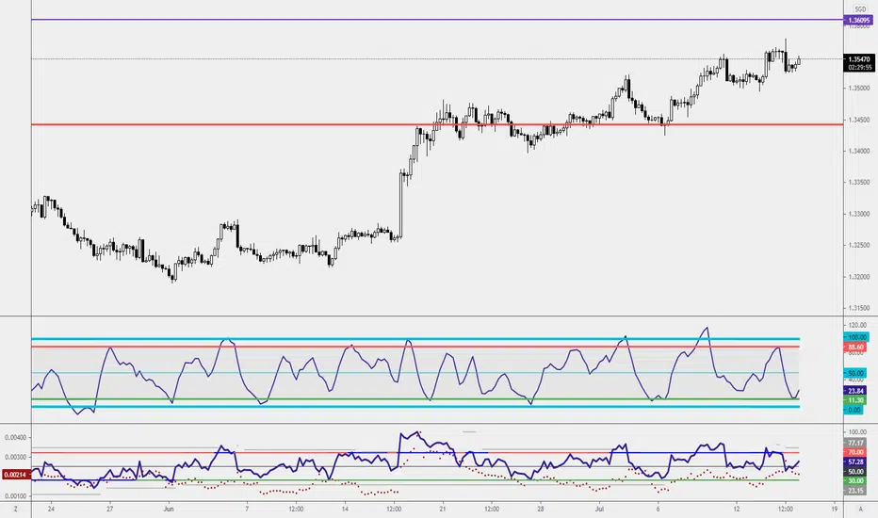Image resolution: width=878 pixels, height=518 pixels.
Task: Click the red 88.60 level label
Action: [855, 348]
